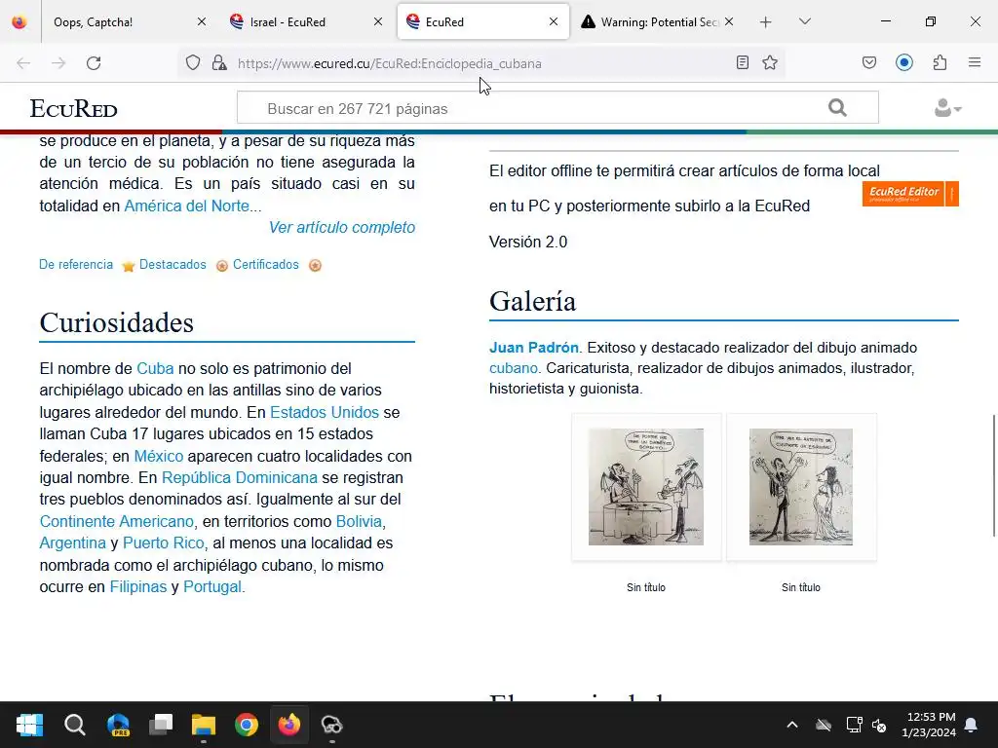The image size is (998, 748).
Task: Open 'Certificados' link
Action: point(265,265)
